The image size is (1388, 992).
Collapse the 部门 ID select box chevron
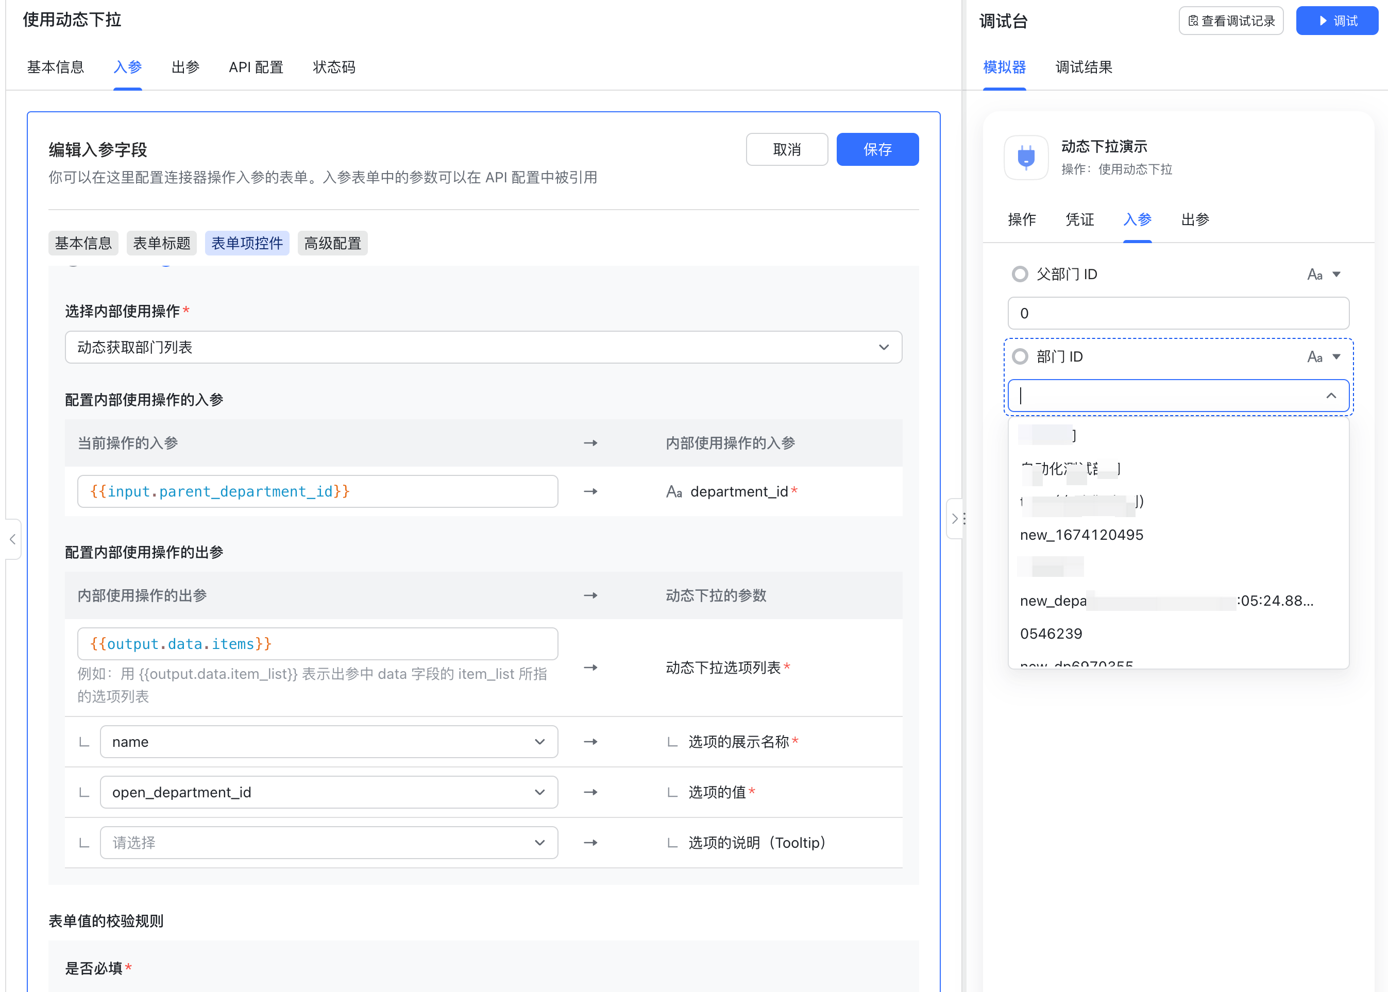click(1331, 396)
